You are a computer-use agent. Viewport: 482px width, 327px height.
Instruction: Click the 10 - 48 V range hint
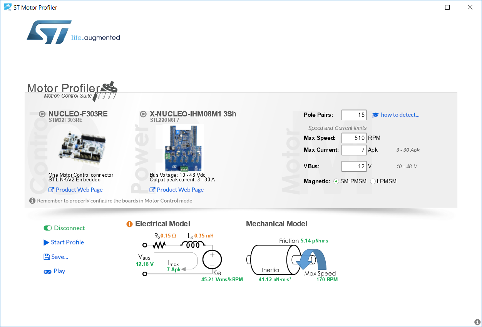(407, 167)
